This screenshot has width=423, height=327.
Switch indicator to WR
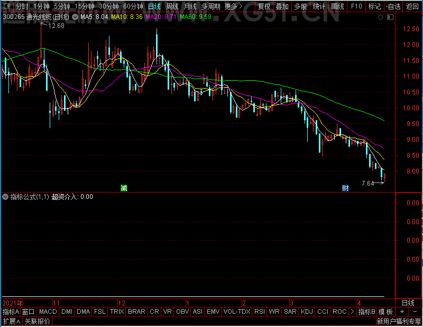[274, 312]
